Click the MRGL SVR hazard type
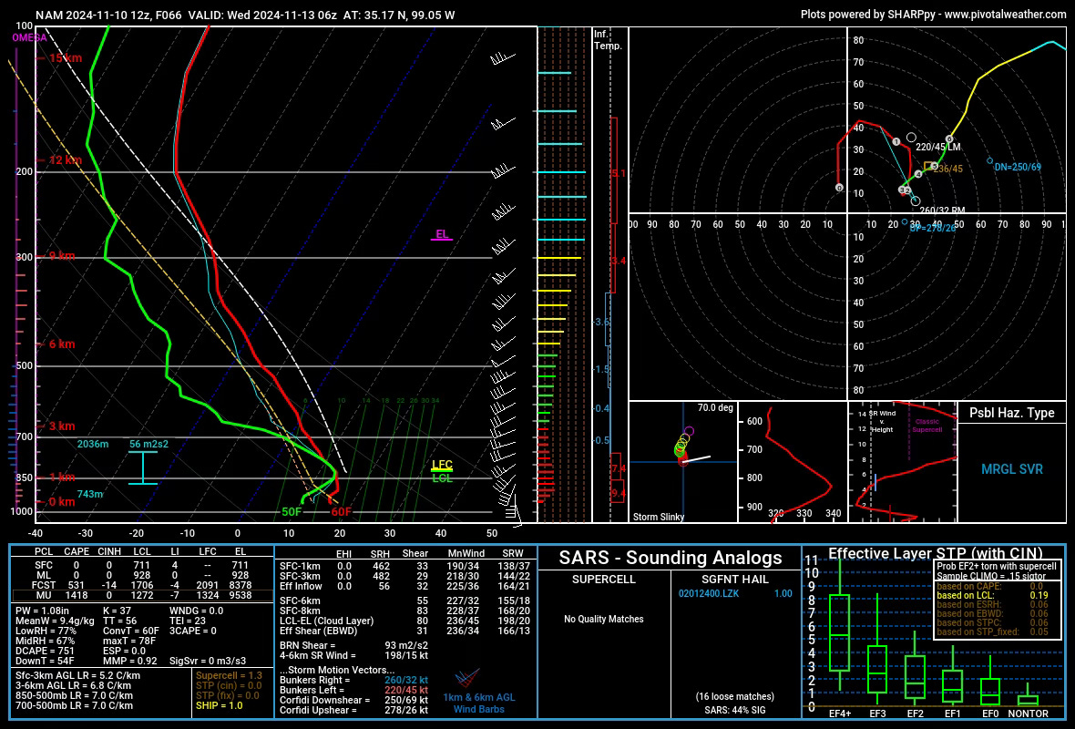 click(x=1011, y=470)
